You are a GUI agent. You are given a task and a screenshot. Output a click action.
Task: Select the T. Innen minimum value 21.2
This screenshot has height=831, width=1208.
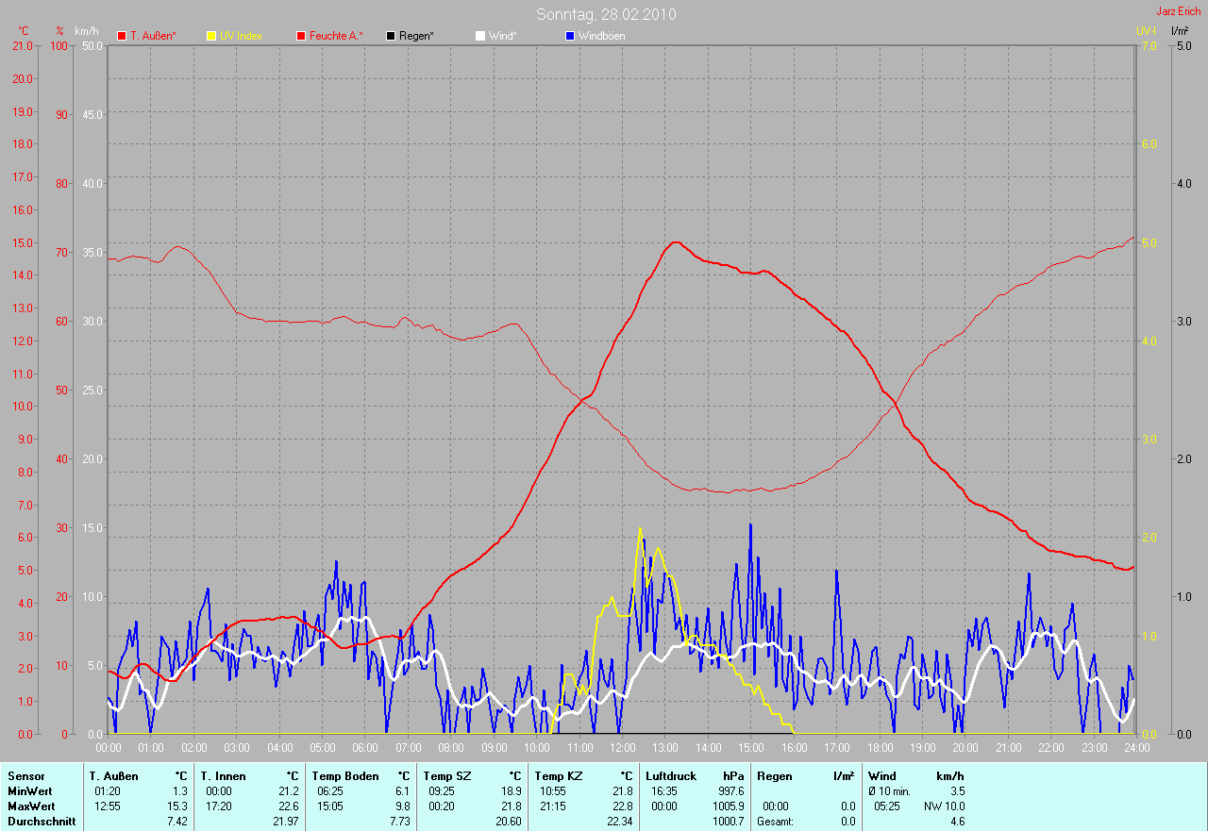[x=287, y=791]
